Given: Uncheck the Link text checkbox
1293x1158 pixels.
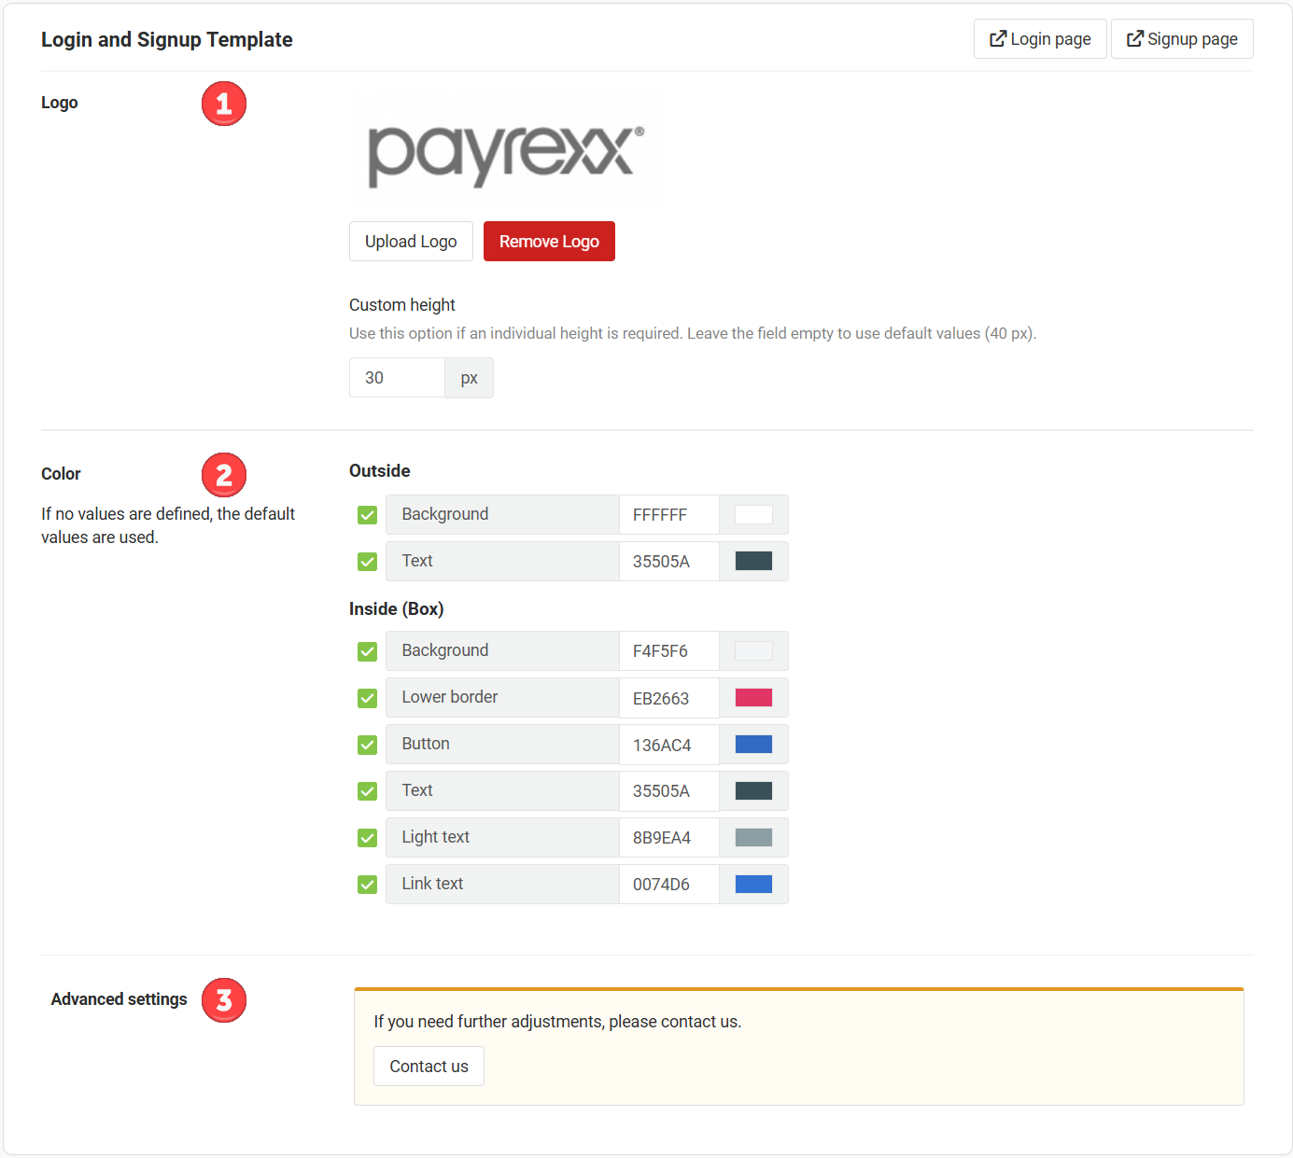Looking at the screenshot, I should (x=367, y=885).
